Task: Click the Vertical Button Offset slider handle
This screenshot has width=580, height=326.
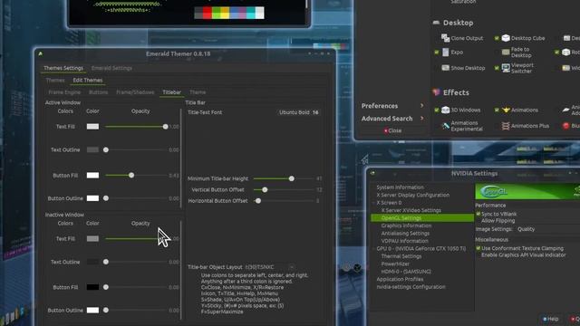Action: 265,189
